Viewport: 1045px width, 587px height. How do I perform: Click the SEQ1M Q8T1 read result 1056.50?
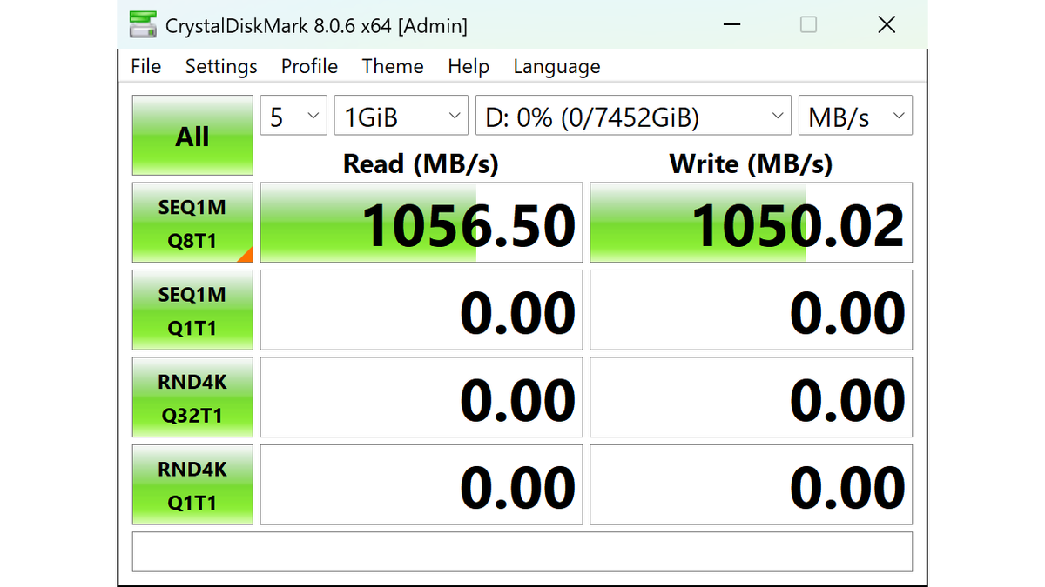coord(421,223)
